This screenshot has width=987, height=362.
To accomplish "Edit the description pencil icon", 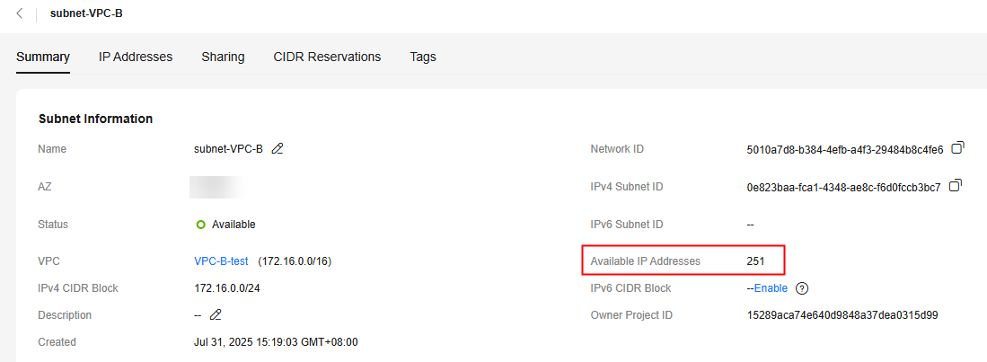I will tap(215, 315).
